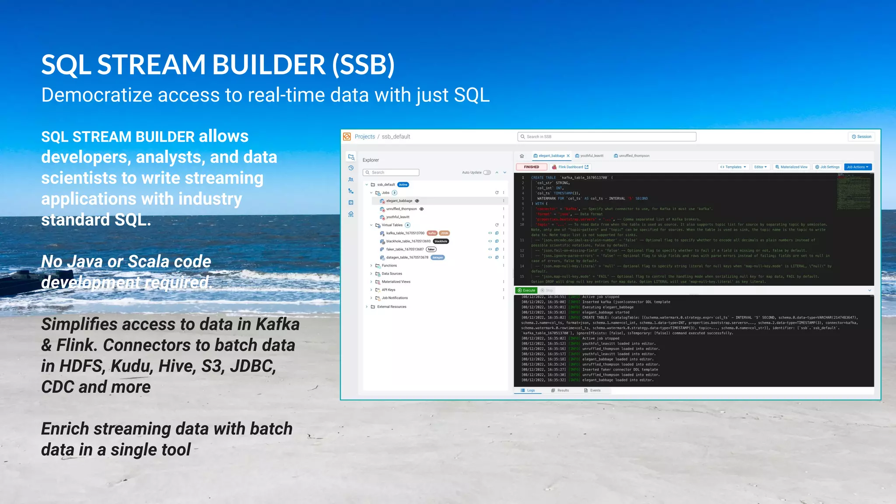This screenshot has width=896, height=504.
Task: Open the dashboard panel sidebar icon
Action: pos(351,203)
